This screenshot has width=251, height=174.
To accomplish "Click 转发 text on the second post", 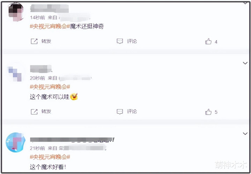I will [46, 112].
